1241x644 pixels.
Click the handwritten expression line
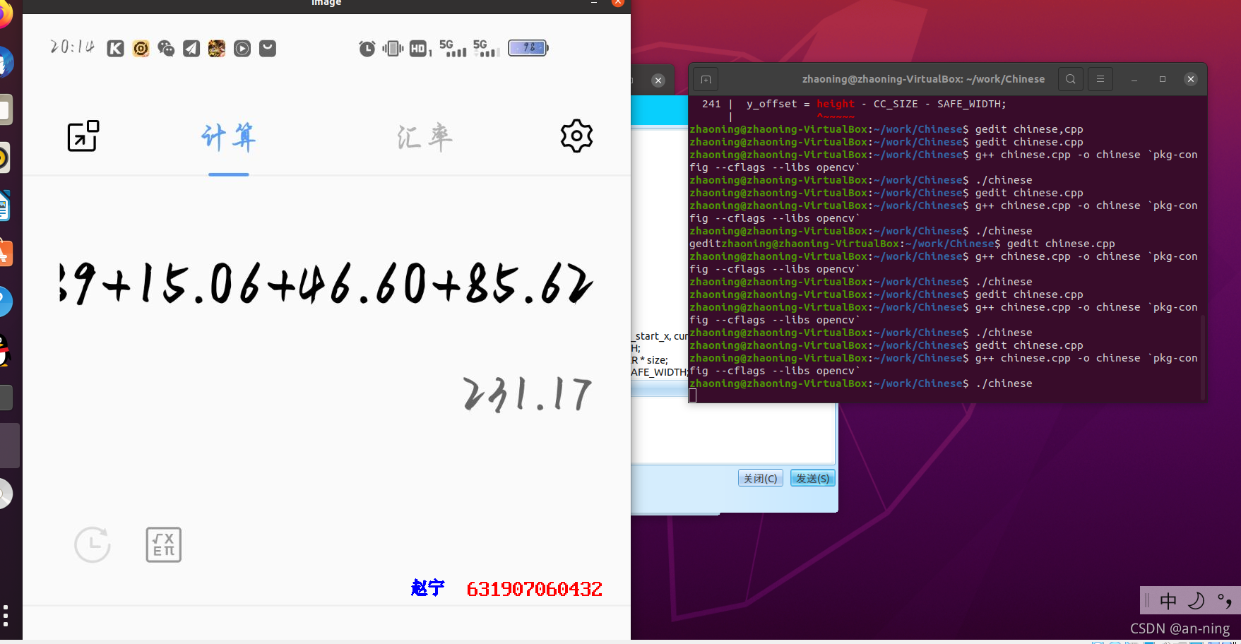pos(326,283)
